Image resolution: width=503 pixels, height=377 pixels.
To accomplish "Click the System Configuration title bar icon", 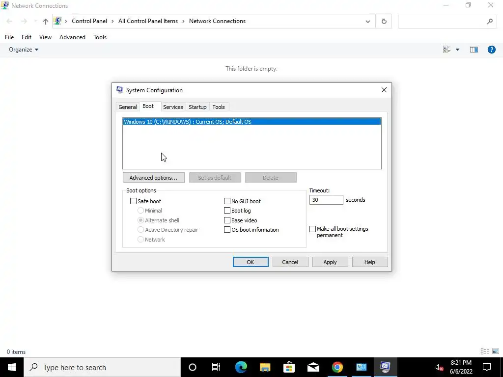I will click(120, 90).
